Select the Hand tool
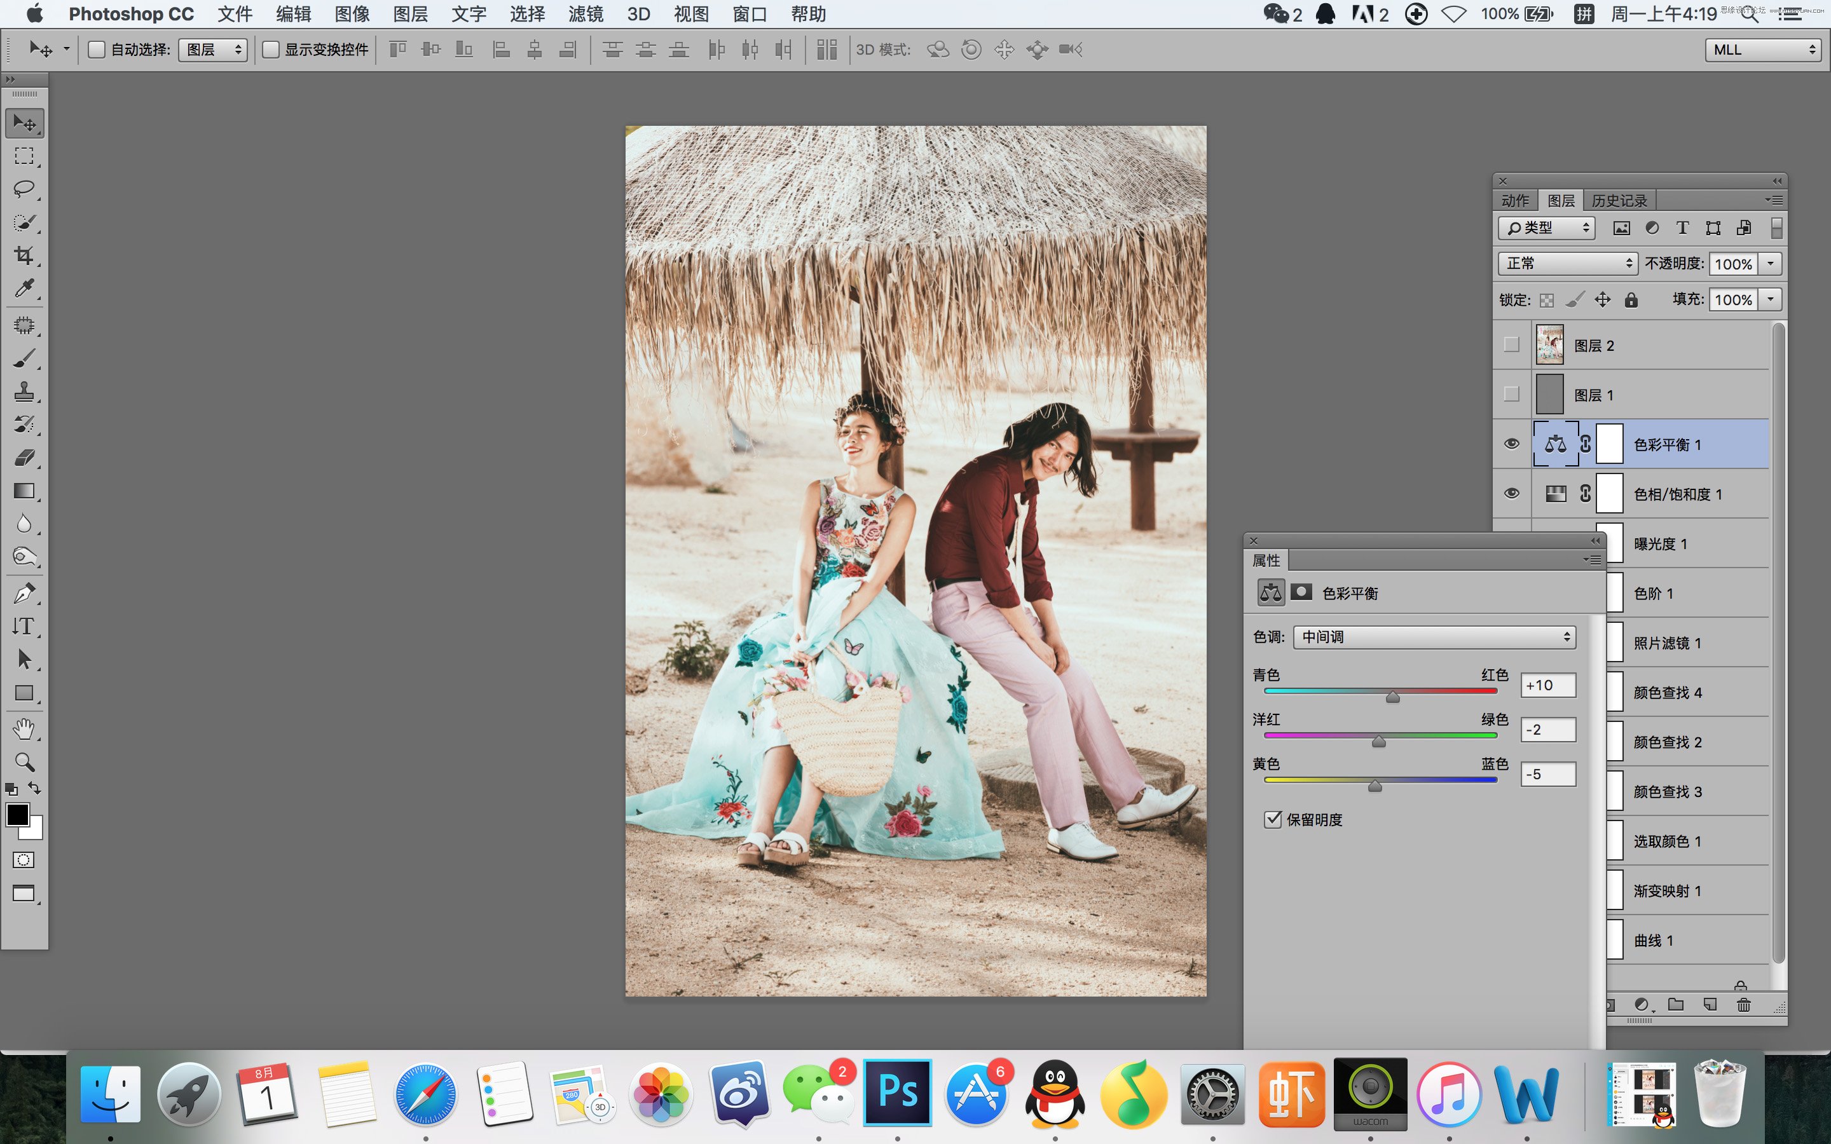Viewport: 1831px width, 1144px height. (x=24, y=728)
